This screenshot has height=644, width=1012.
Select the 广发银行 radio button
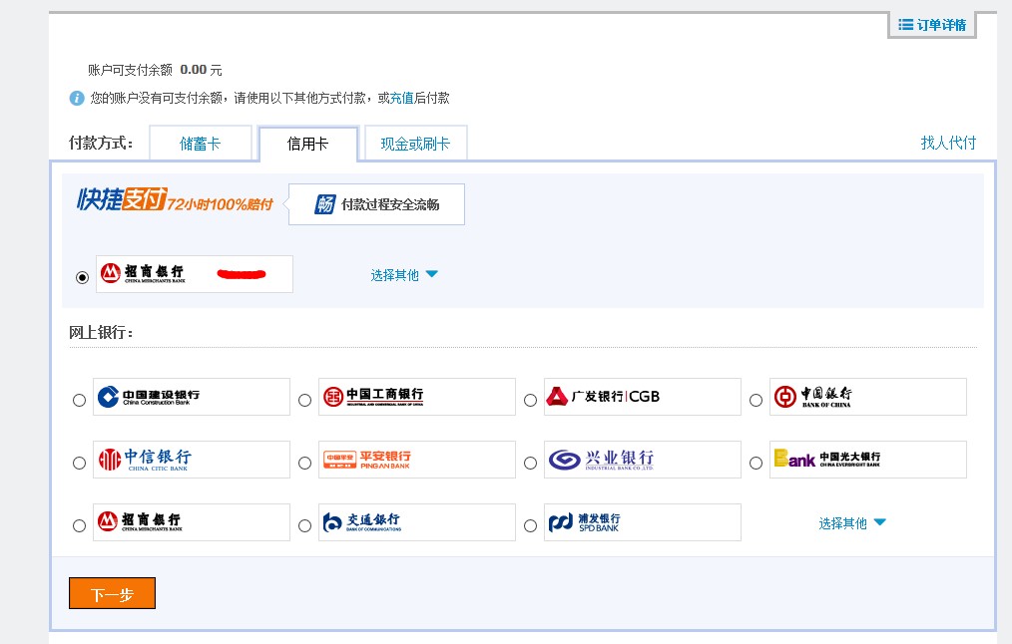pyautogui.click(x=531, y=401)
